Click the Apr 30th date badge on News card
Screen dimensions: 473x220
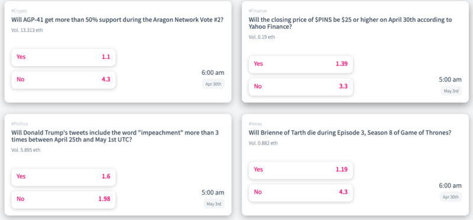tap(451, 197)
